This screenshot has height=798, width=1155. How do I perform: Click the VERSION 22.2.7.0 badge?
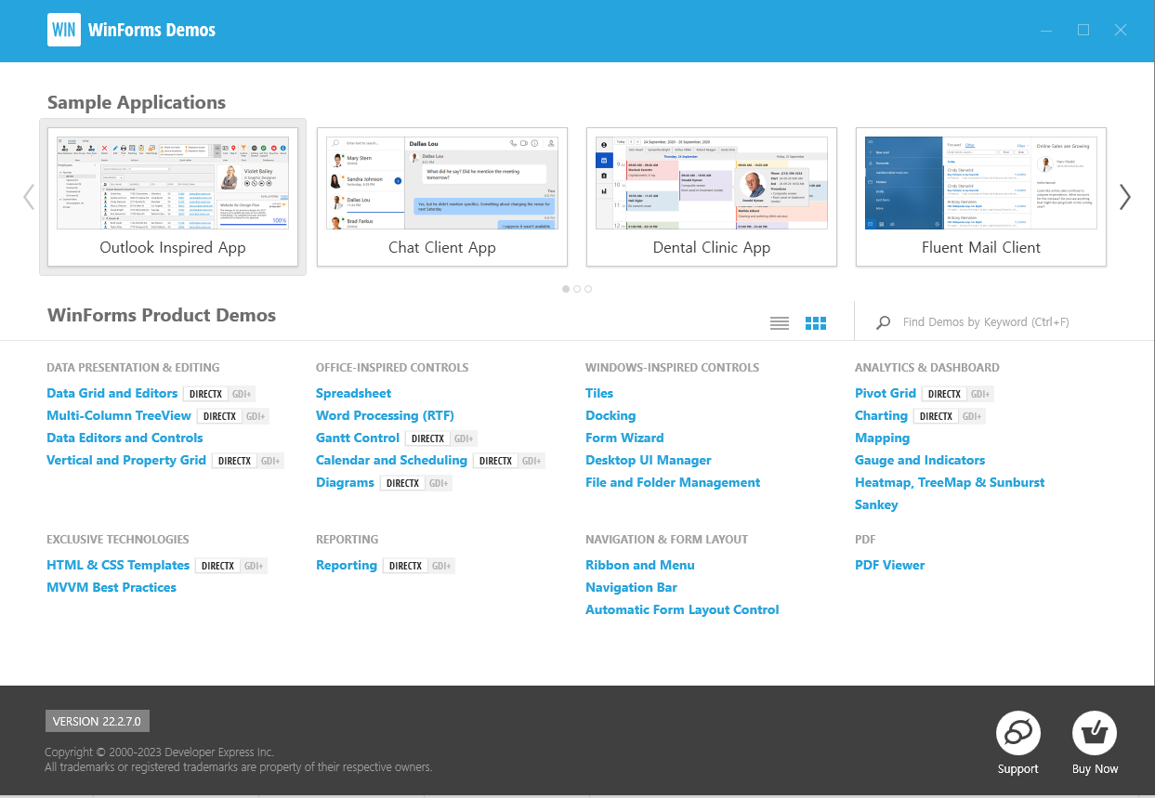pyautogui.click(x=98, y=721)
